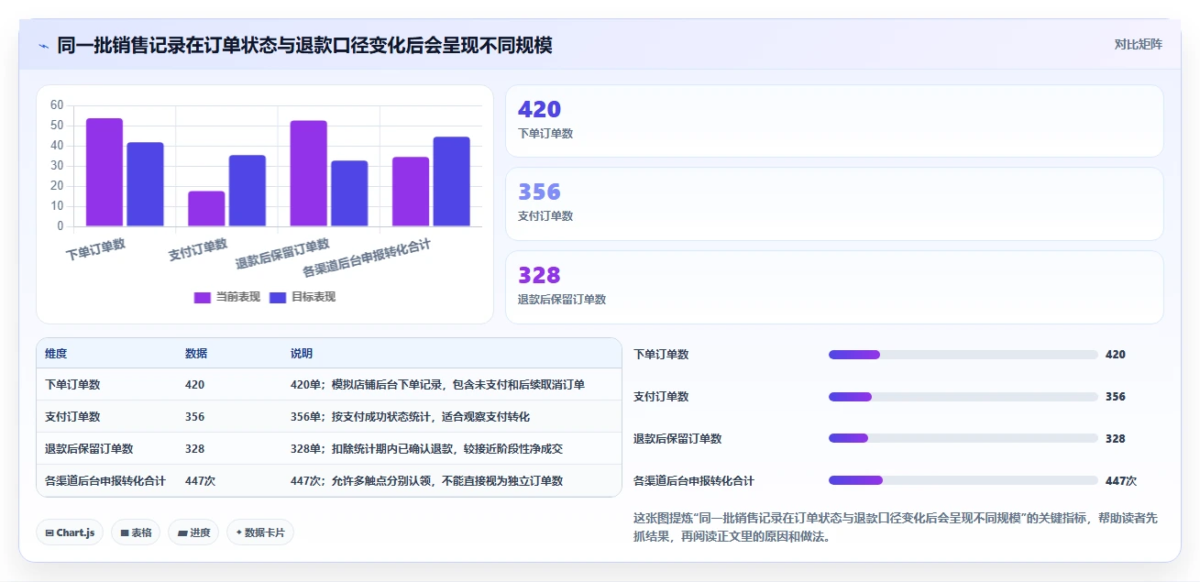Image resolution: width=1200 pixels, height=582 pixels.
Task: Click the 目标表现 bar for 各渠道后台申报转化合计
Action: pyautogui.click(x=452, y=181)
